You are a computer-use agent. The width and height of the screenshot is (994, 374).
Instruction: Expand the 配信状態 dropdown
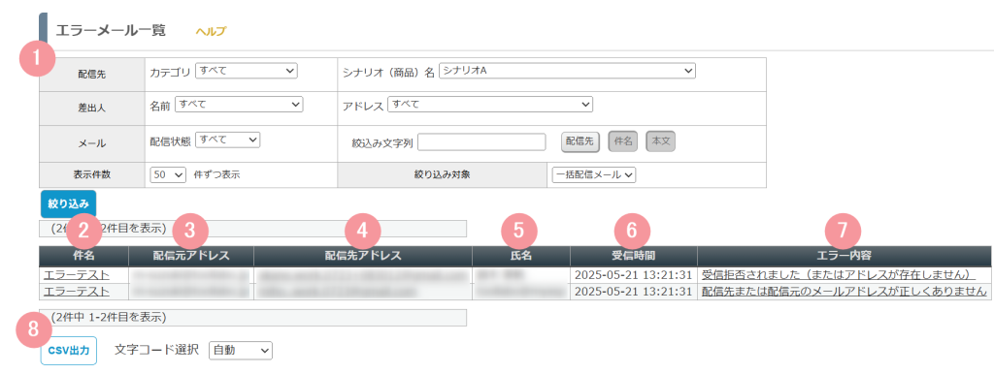click(x=227, y=140)
